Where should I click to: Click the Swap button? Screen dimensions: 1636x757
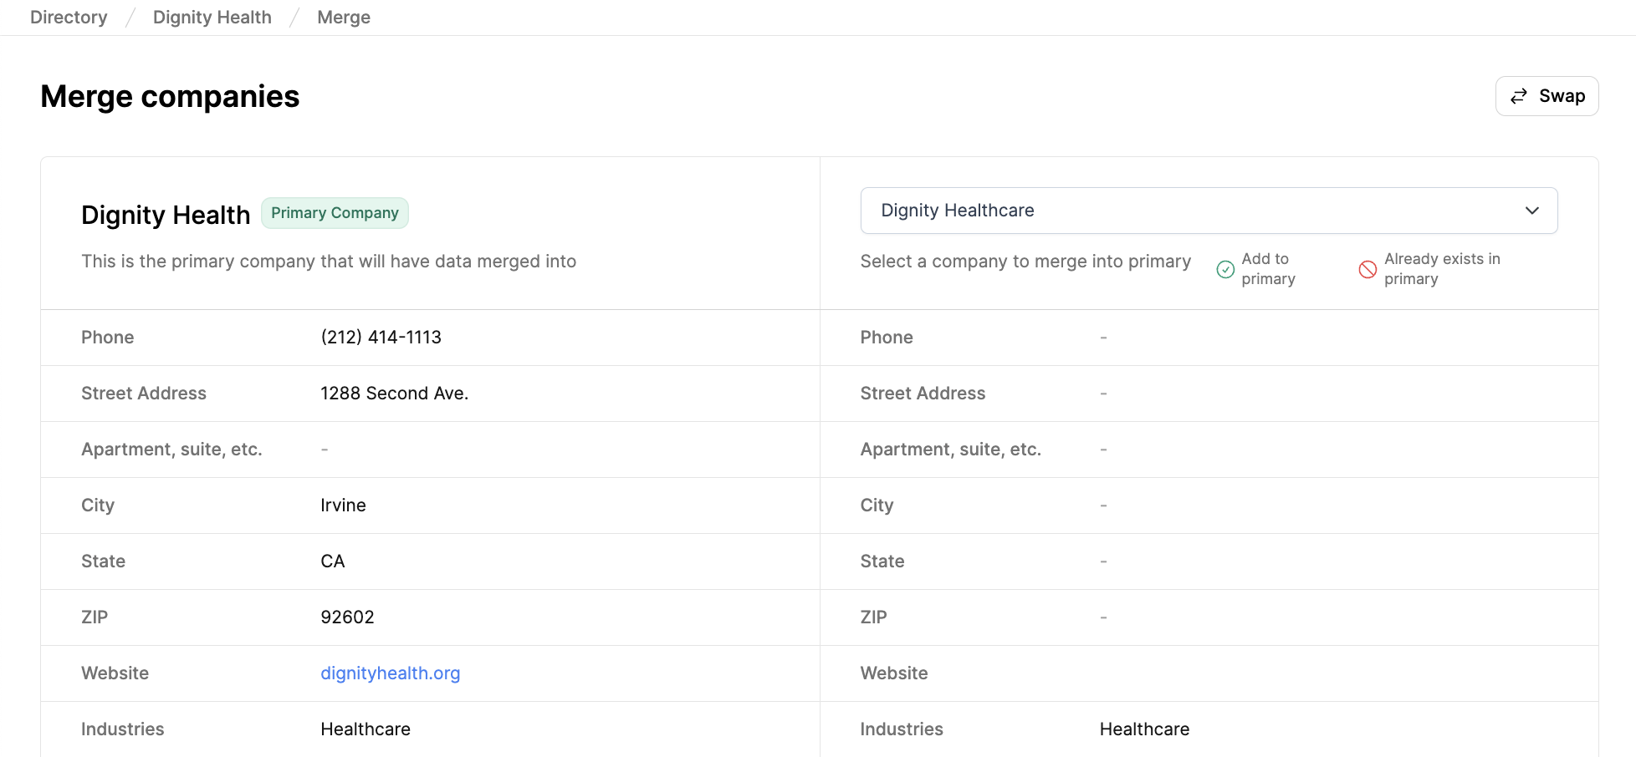click(1547, 96)
